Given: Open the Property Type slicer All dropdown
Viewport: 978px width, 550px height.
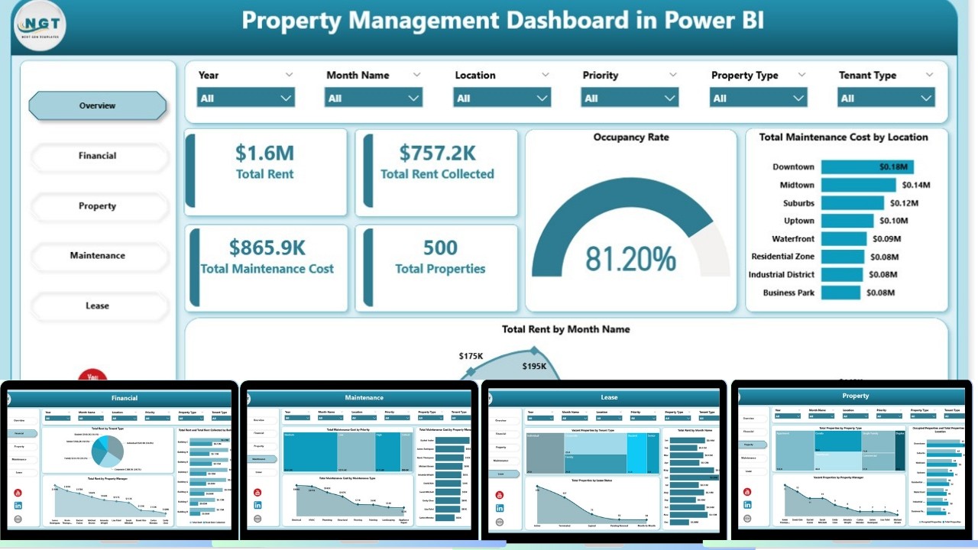Looking at the screenshot, I should click(759, 98).
